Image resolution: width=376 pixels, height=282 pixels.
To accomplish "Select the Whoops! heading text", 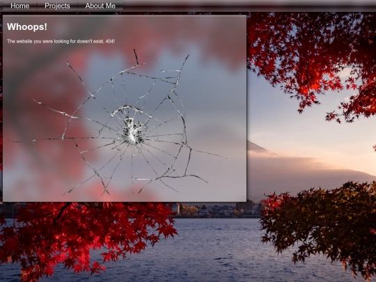I will tap(27, 27).
